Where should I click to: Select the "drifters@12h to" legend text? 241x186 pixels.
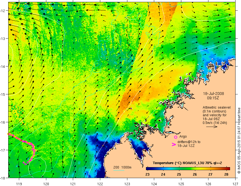(189, 142)
